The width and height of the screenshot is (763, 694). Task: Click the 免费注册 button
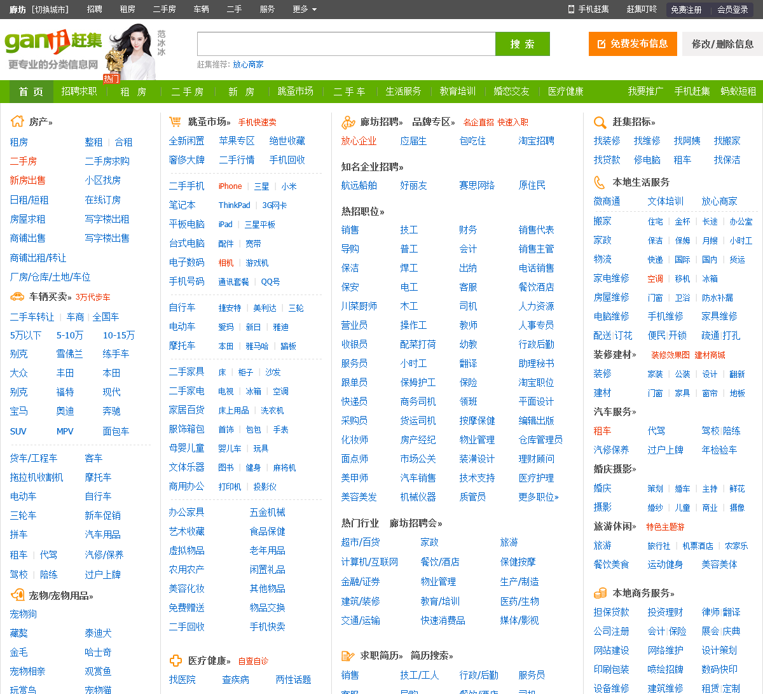(x=686, y=10)
